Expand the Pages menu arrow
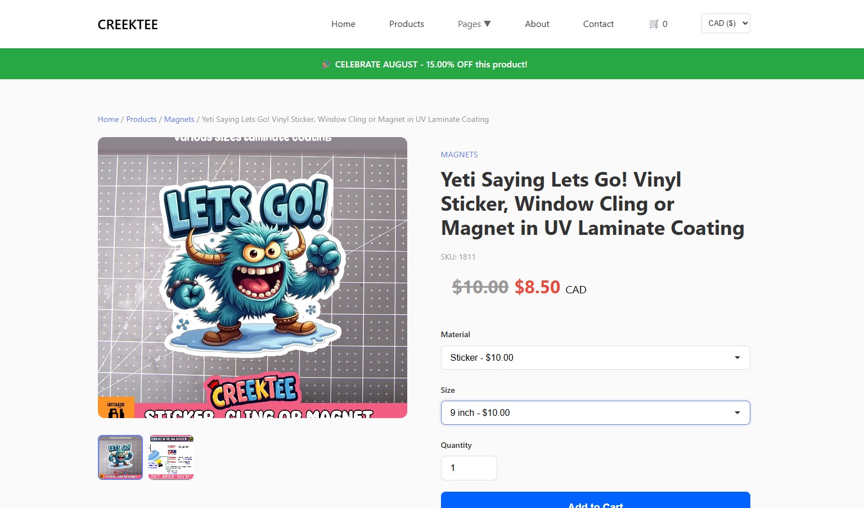Viewport: 864px width, 508px height. [x=487, y=24]
